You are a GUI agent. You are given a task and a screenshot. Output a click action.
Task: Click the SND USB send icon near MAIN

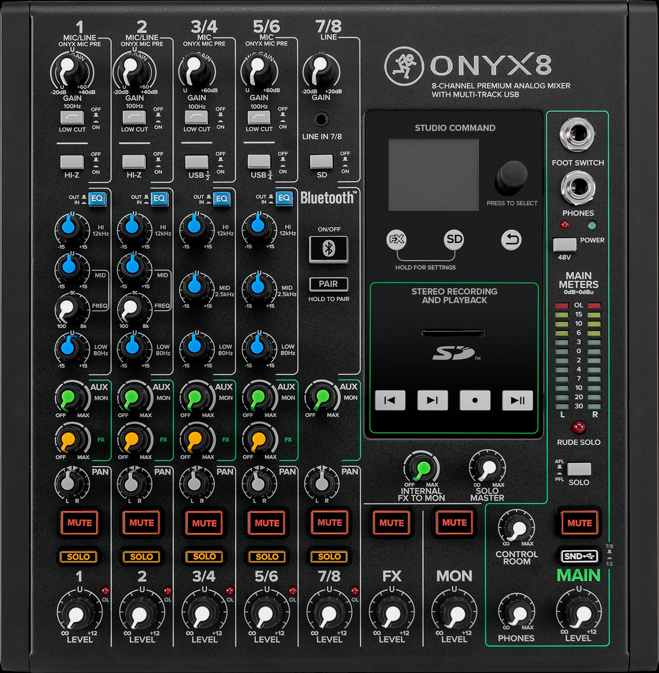(x=579, y=556)
